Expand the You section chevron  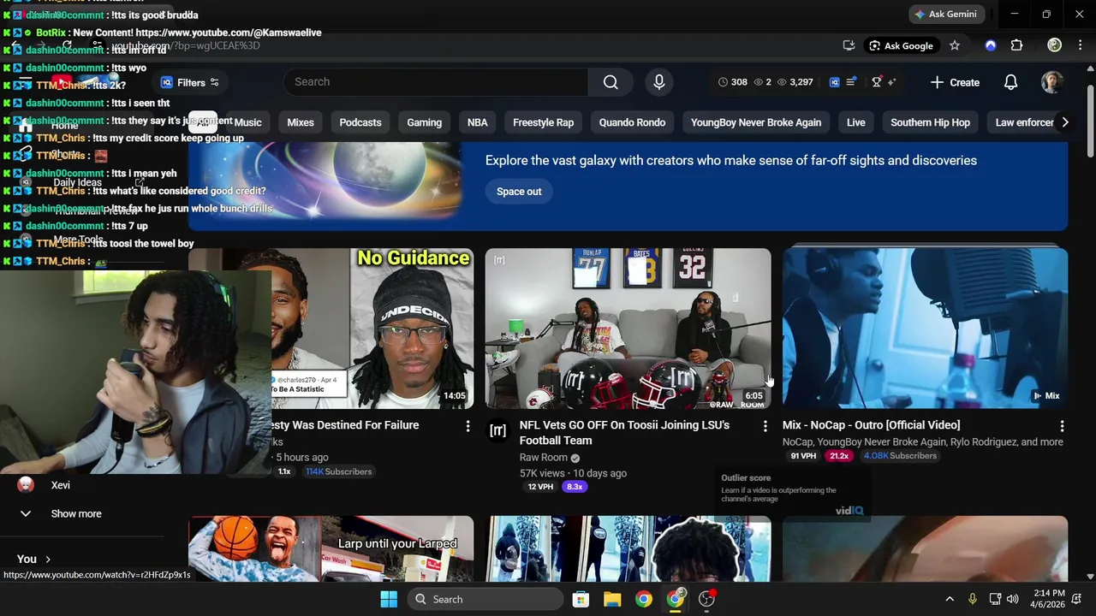click(x=48, y=559)
